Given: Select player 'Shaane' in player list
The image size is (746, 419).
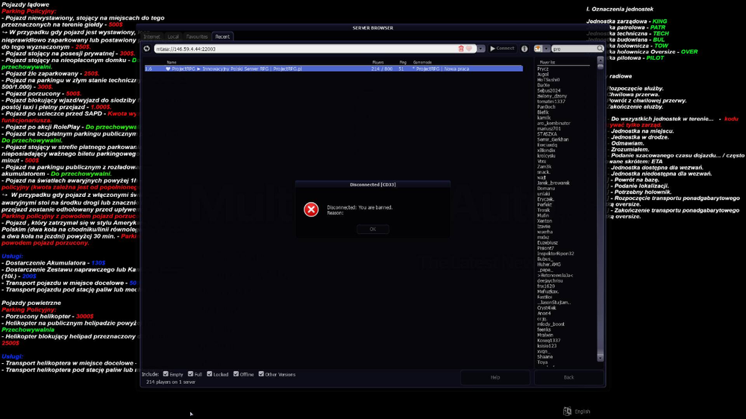Looking at the screenshot, I should click(x=545, y=356).
